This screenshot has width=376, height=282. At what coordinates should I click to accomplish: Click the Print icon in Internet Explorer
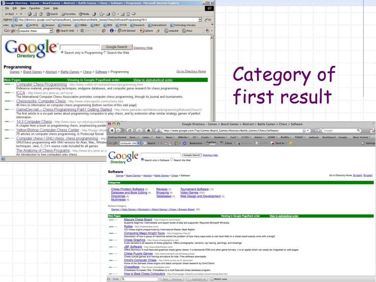[x=108, y=14]
